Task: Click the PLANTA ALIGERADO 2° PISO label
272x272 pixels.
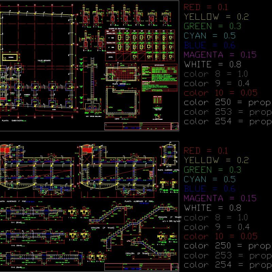Action: (138, 201)
